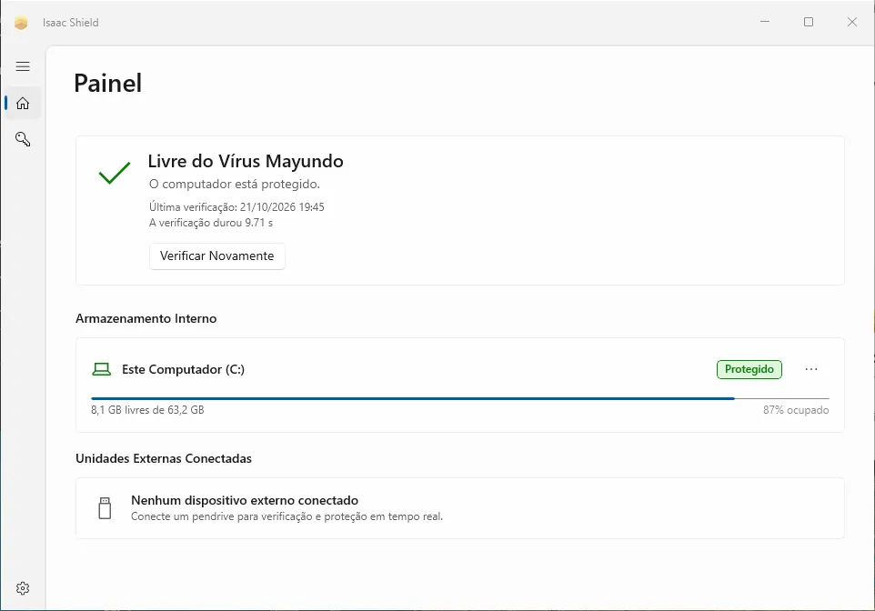This screenshot has width=875, height=611.
Task: Click the disk usage progress bar
Action: [x=460, y=398]
